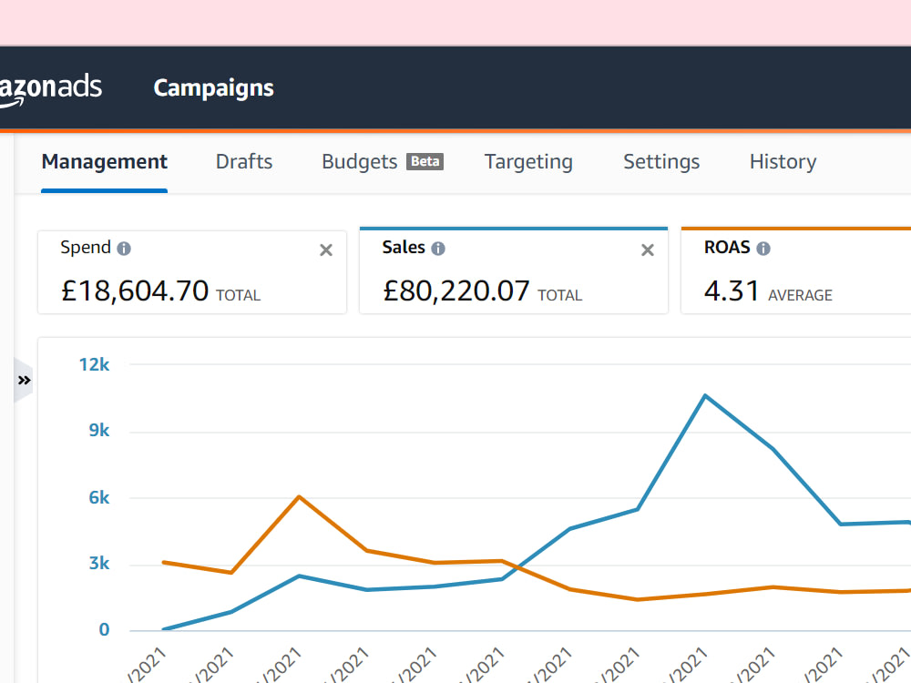This screenshot has height=683, width=911.
Task: Expand the collapsed left sidebar panel
Action: pos(24,381)
